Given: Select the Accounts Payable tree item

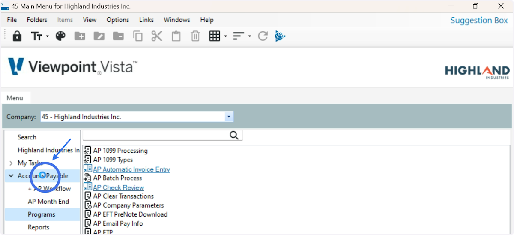Looking at the screenshot, I should (x=43, y=176).
